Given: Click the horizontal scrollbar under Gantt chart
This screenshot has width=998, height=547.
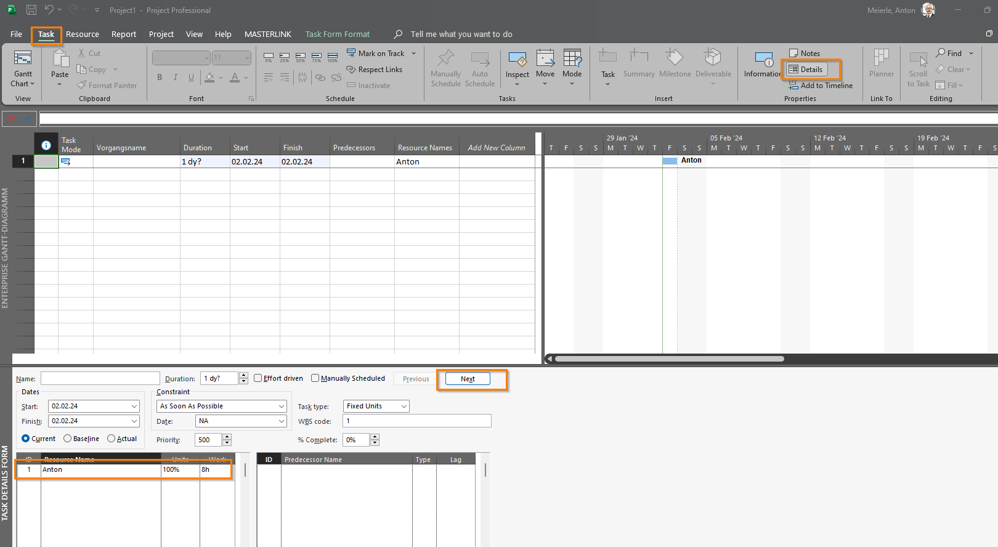Looking at the screenshot, I should [x=669, y=359].
